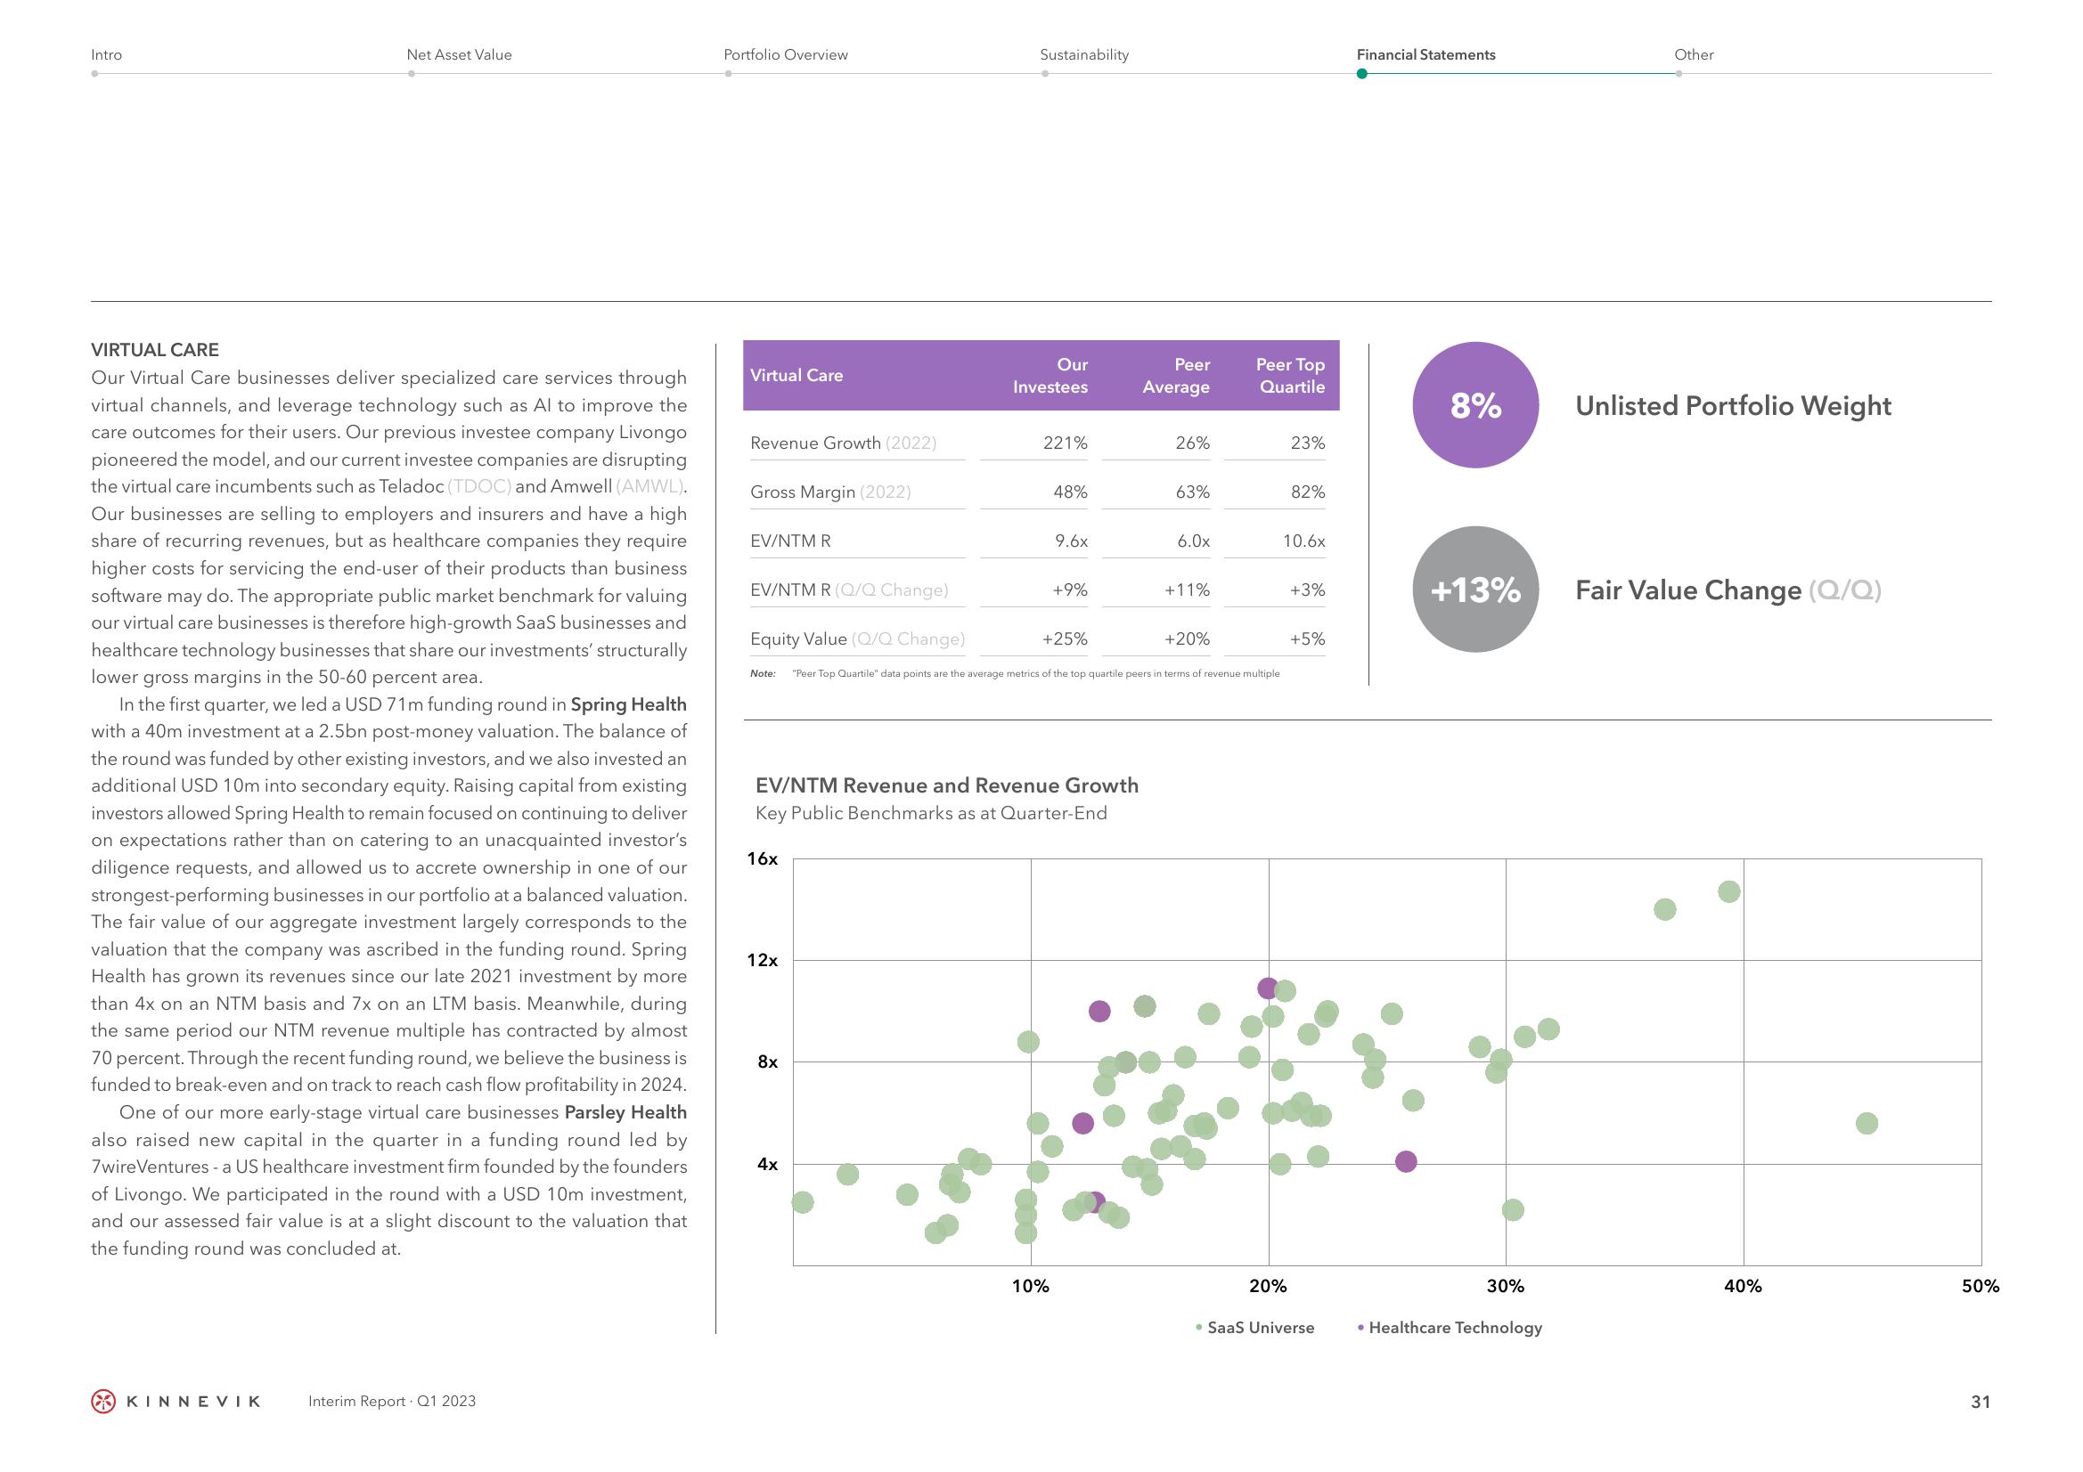Click the Peer Top Quartile column header
Viewport: 2083px width, 1472px height.
click(1290, 376)
